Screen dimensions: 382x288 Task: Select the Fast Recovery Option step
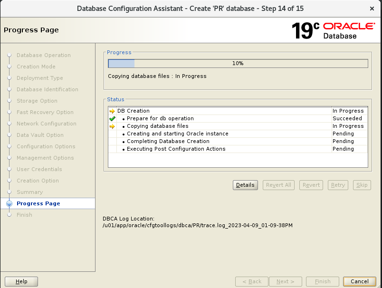tap(45, 112)
